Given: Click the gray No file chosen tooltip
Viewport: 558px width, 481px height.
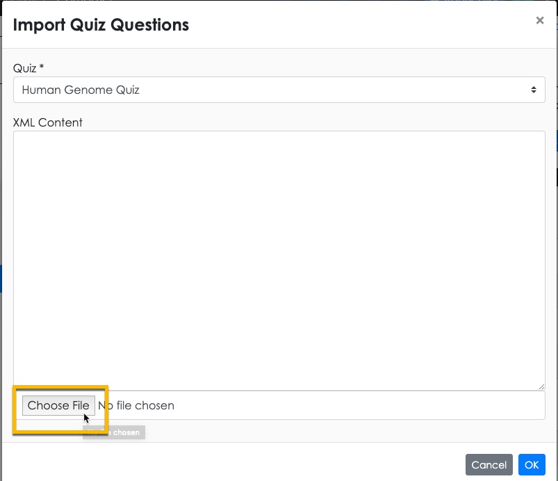Looking at the screenshot, I should [114, 432].
